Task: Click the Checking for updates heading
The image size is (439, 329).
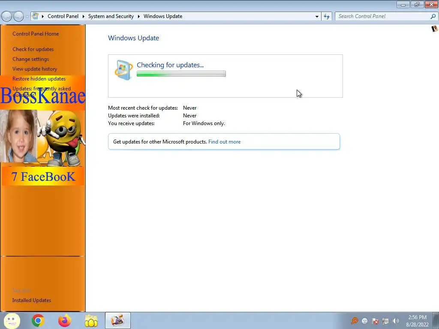Action: 170,65
